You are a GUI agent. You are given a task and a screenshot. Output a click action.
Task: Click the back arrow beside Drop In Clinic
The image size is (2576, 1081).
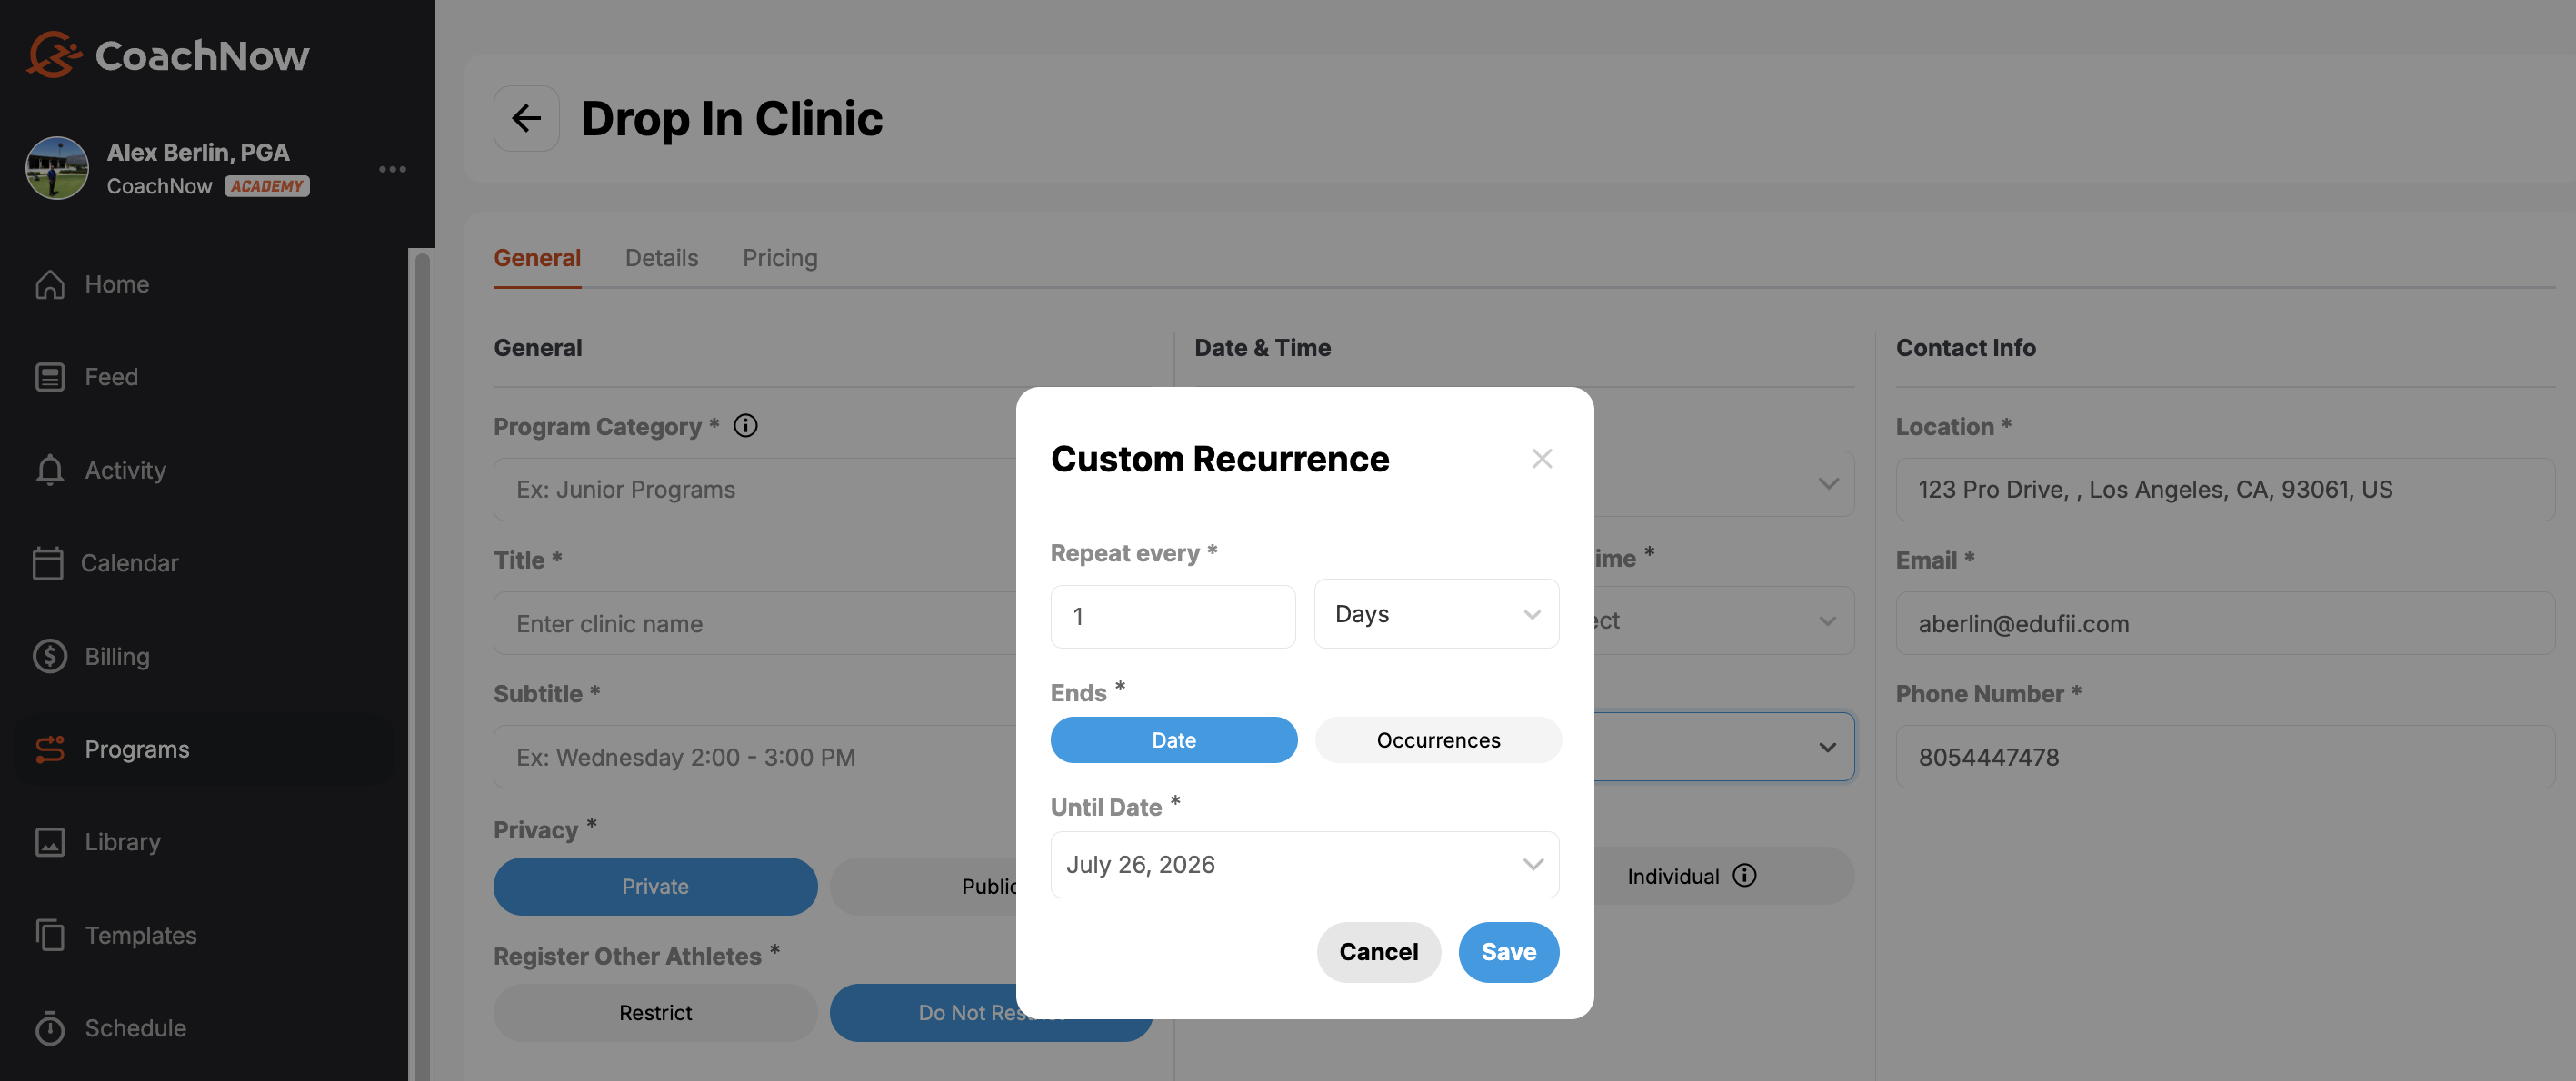[x=526, y=118]
